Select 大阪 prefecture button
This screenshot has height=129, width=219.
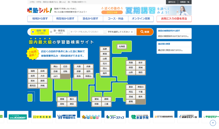79,66
